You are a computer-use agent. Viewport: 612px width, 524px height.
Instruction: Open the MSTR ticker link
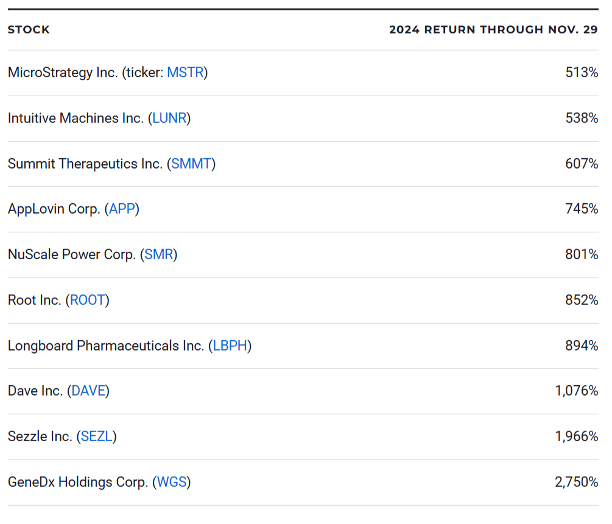coord(185,73)
